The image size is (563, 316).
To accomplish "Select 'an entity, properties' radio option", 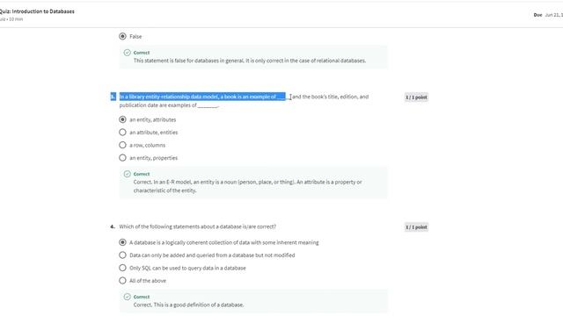I will (x=122, y=158).
